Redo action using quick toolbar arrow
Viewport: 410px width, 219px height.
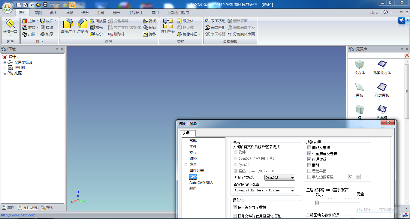(59, 5)
